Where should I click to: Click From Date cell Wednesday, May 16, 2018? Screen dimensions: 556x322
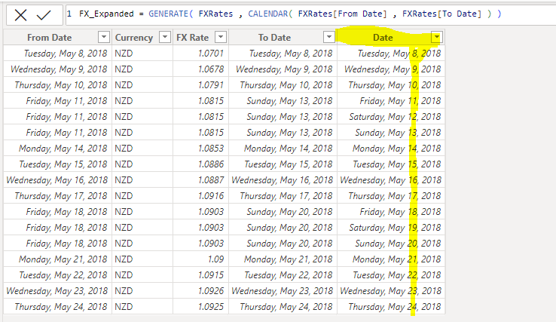pyautogui.click(x=57, y=180)
